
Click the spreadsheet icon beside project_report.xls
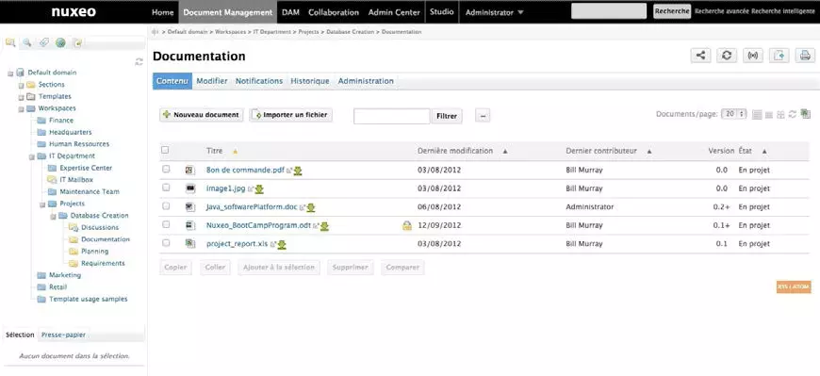pos(189,244)
